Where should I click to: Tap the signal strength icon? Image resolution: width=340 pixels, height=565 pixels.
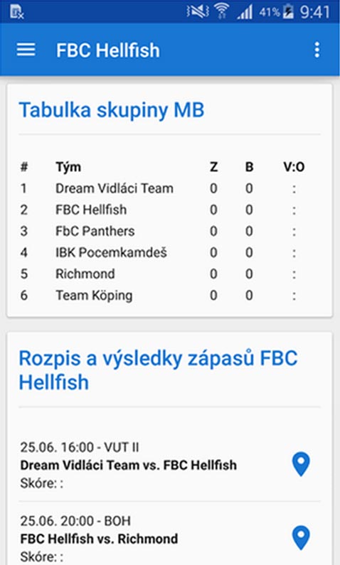click(245, 12)
